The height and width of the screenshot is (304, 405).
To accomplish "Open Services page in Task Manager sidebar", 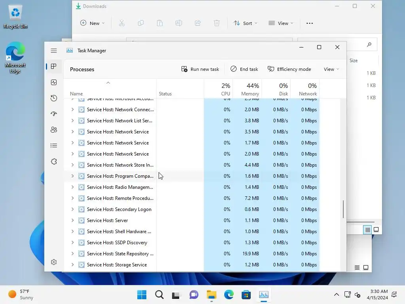I will click(x=54, y=161).
